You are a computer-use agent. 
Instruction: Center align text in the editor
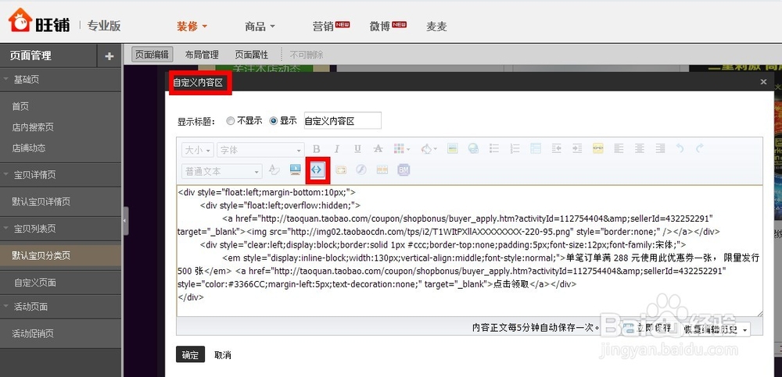click(640, 148)
